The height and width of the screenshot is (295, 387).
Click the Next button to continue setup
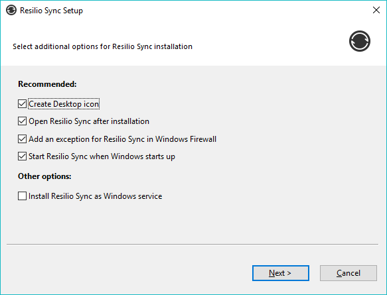click(281, 273)
